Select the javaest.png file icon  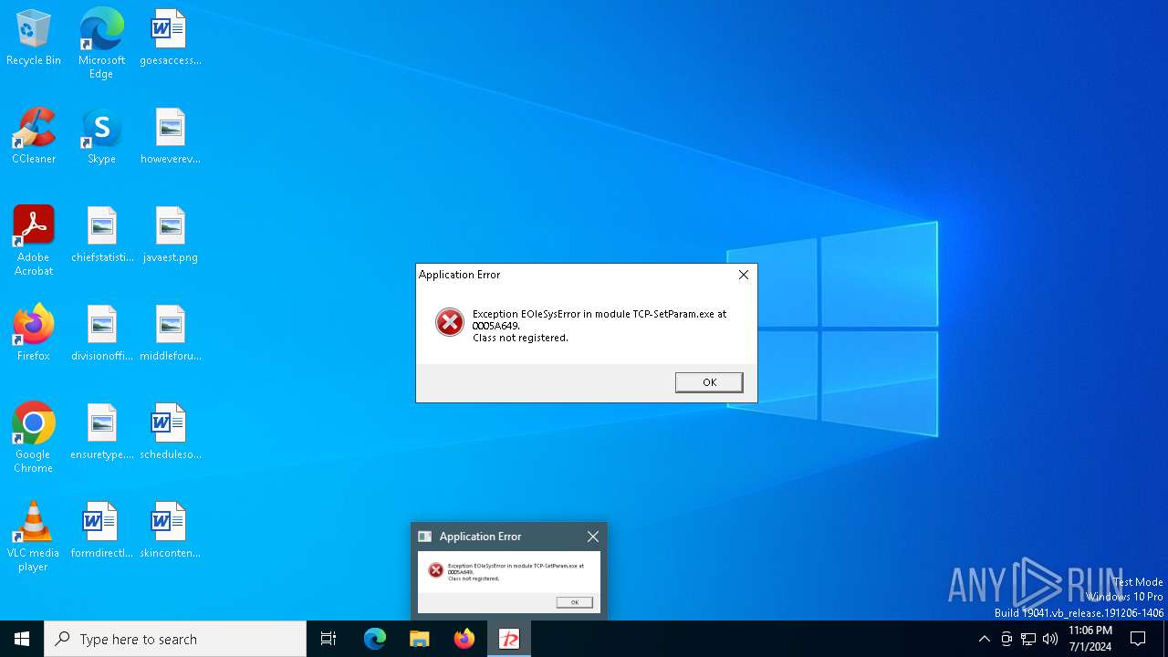170,235
